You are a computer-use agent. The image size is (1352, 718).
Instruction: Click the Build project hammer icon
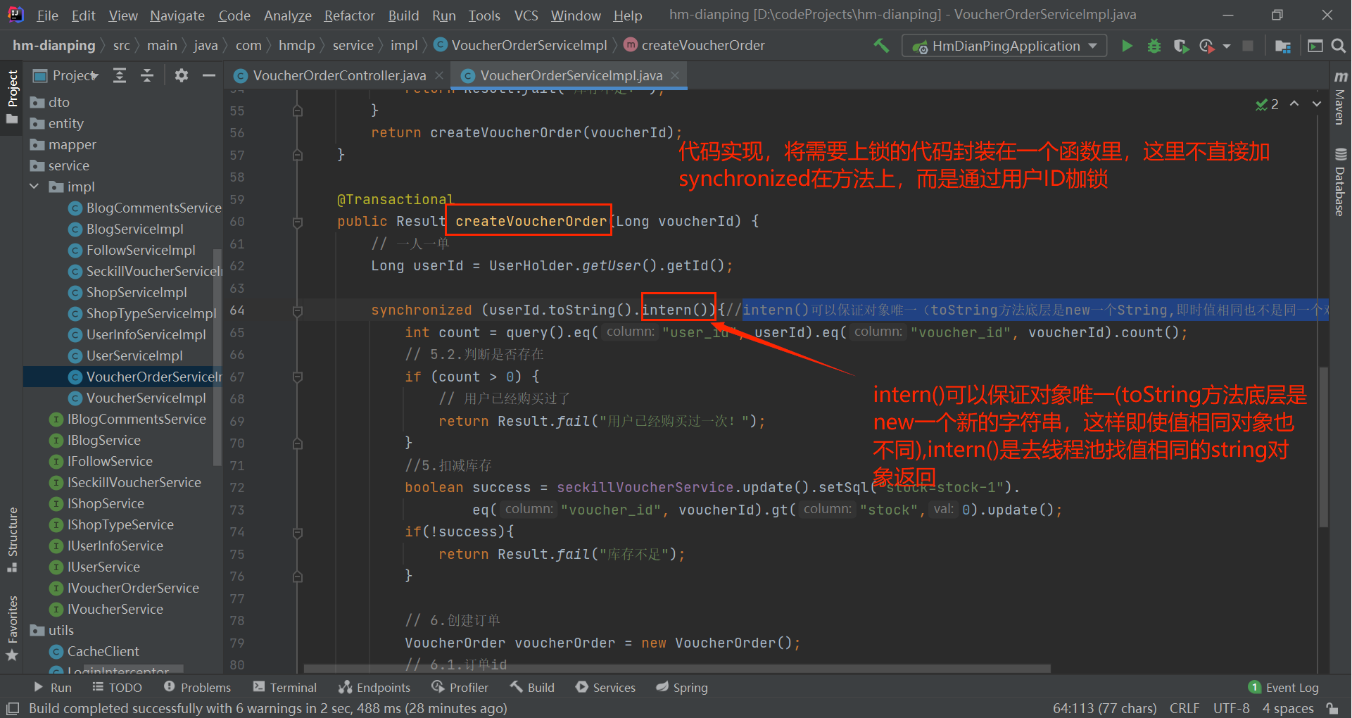881,46
